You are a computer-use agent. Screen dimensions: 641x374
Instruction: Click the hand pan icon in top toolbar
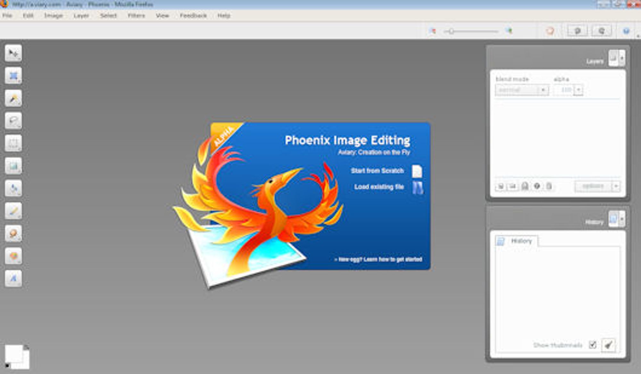pyautogui.click(x=550, y=31)
